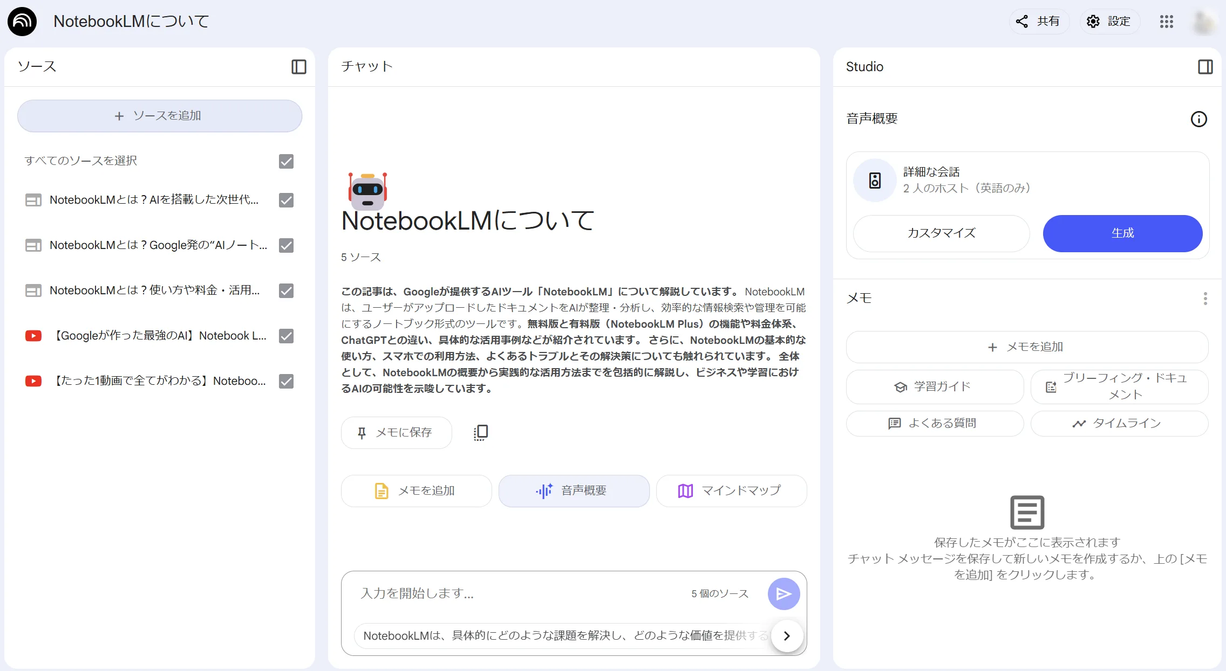
Task: Click the notebook title 'NotebookLMについて' in header
Action: click(x=131, y=22)
